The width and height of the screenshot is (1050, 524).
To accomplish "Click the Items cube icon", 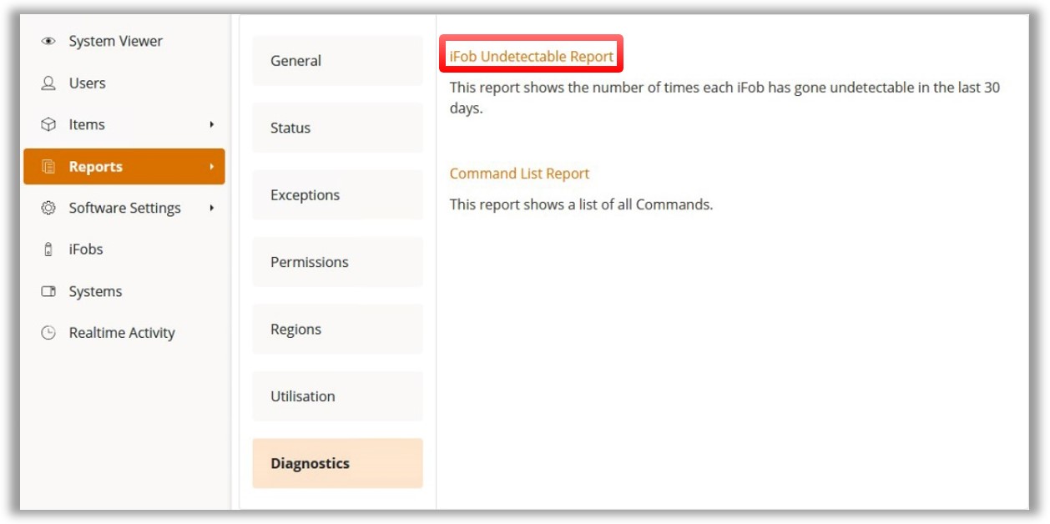I will [x=48, y=124].
